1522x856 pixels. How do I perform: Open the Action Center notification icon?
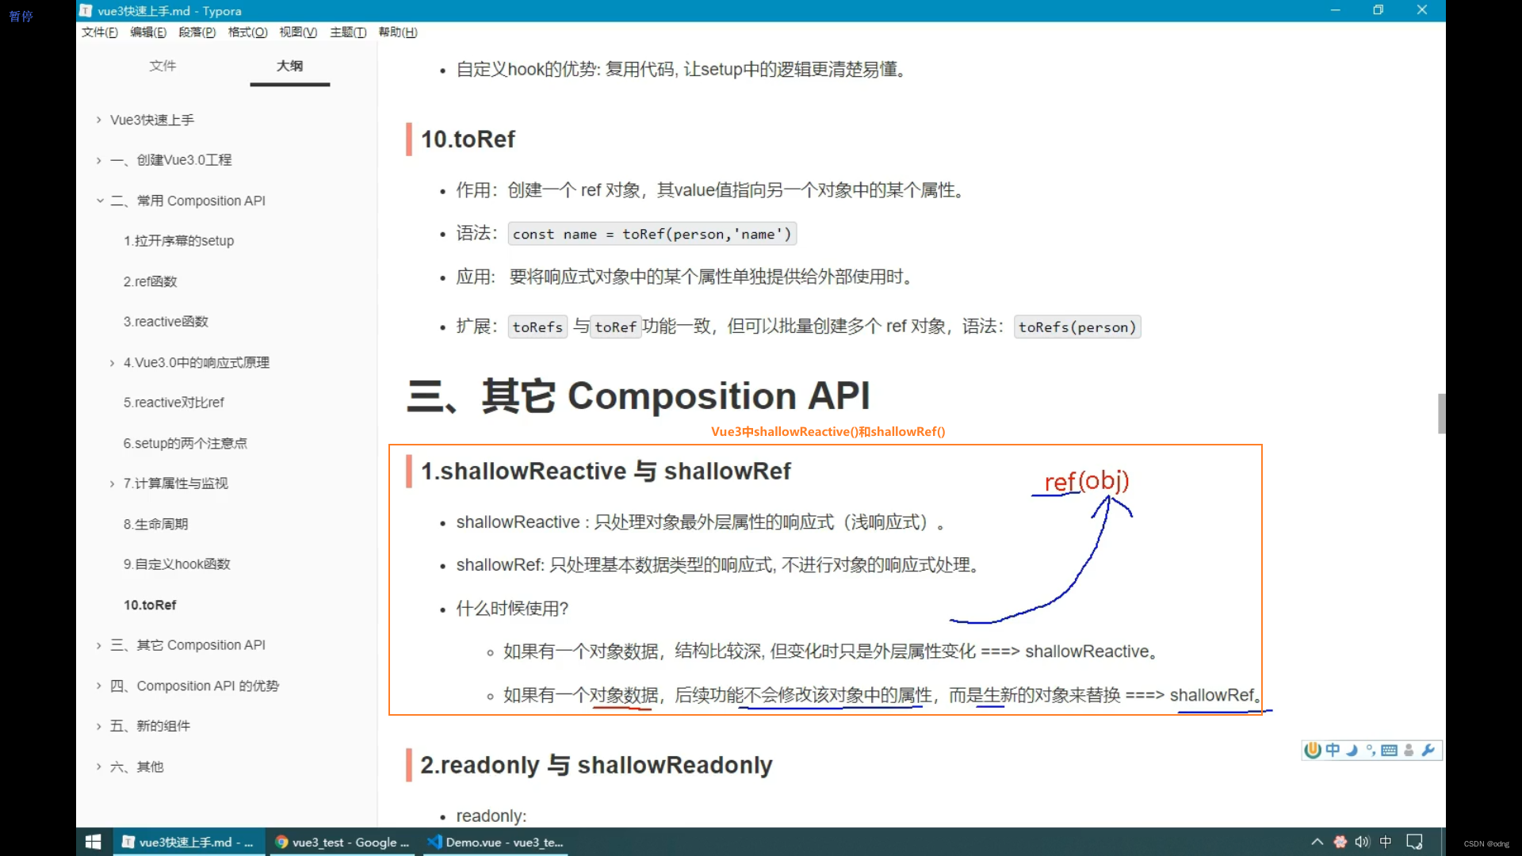1416,842
